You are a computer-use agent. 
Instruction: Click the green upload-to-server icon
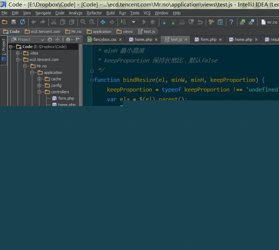[242, 22]
